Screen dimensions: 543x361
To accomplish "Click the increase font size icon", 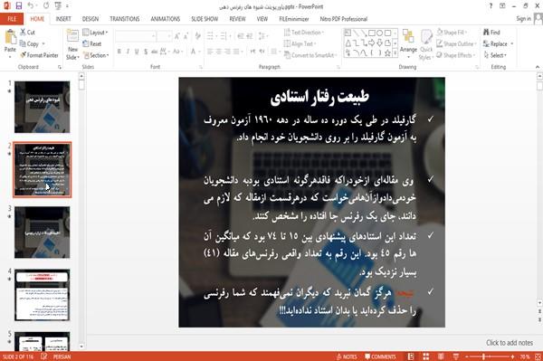I will (x=177, y=36).
